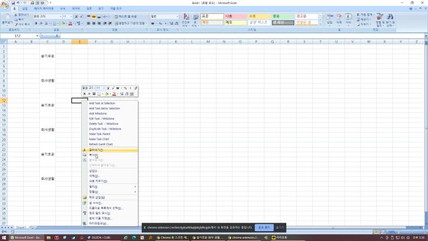Save the workbook from Quick Access toolbar
428x241 pixels.
13,3
